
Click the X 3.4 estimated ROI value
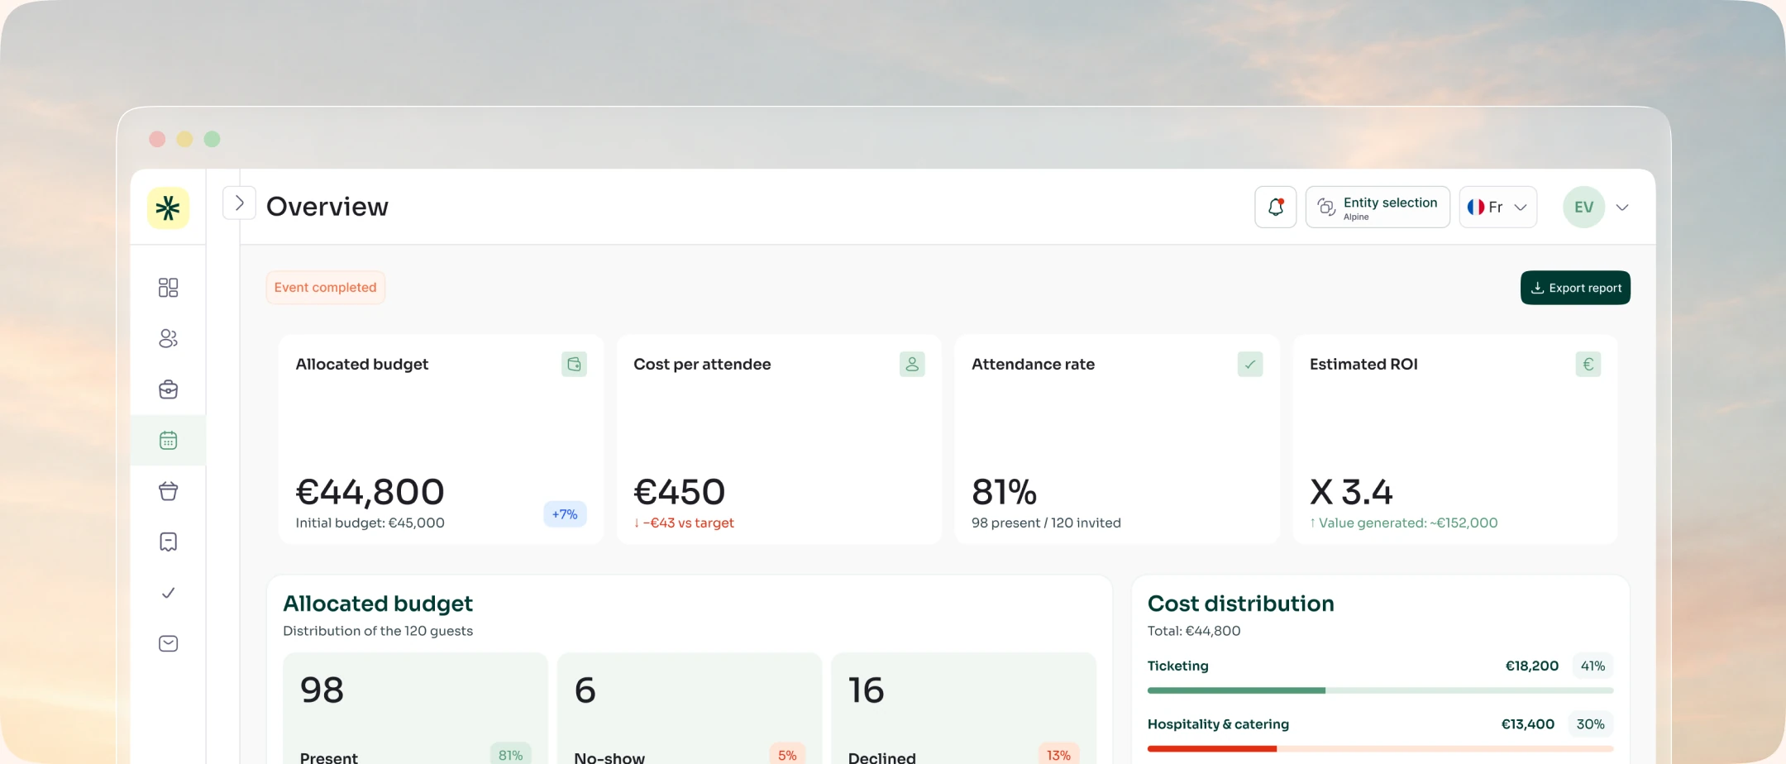pyautogui.click(x=1351, y=492)
